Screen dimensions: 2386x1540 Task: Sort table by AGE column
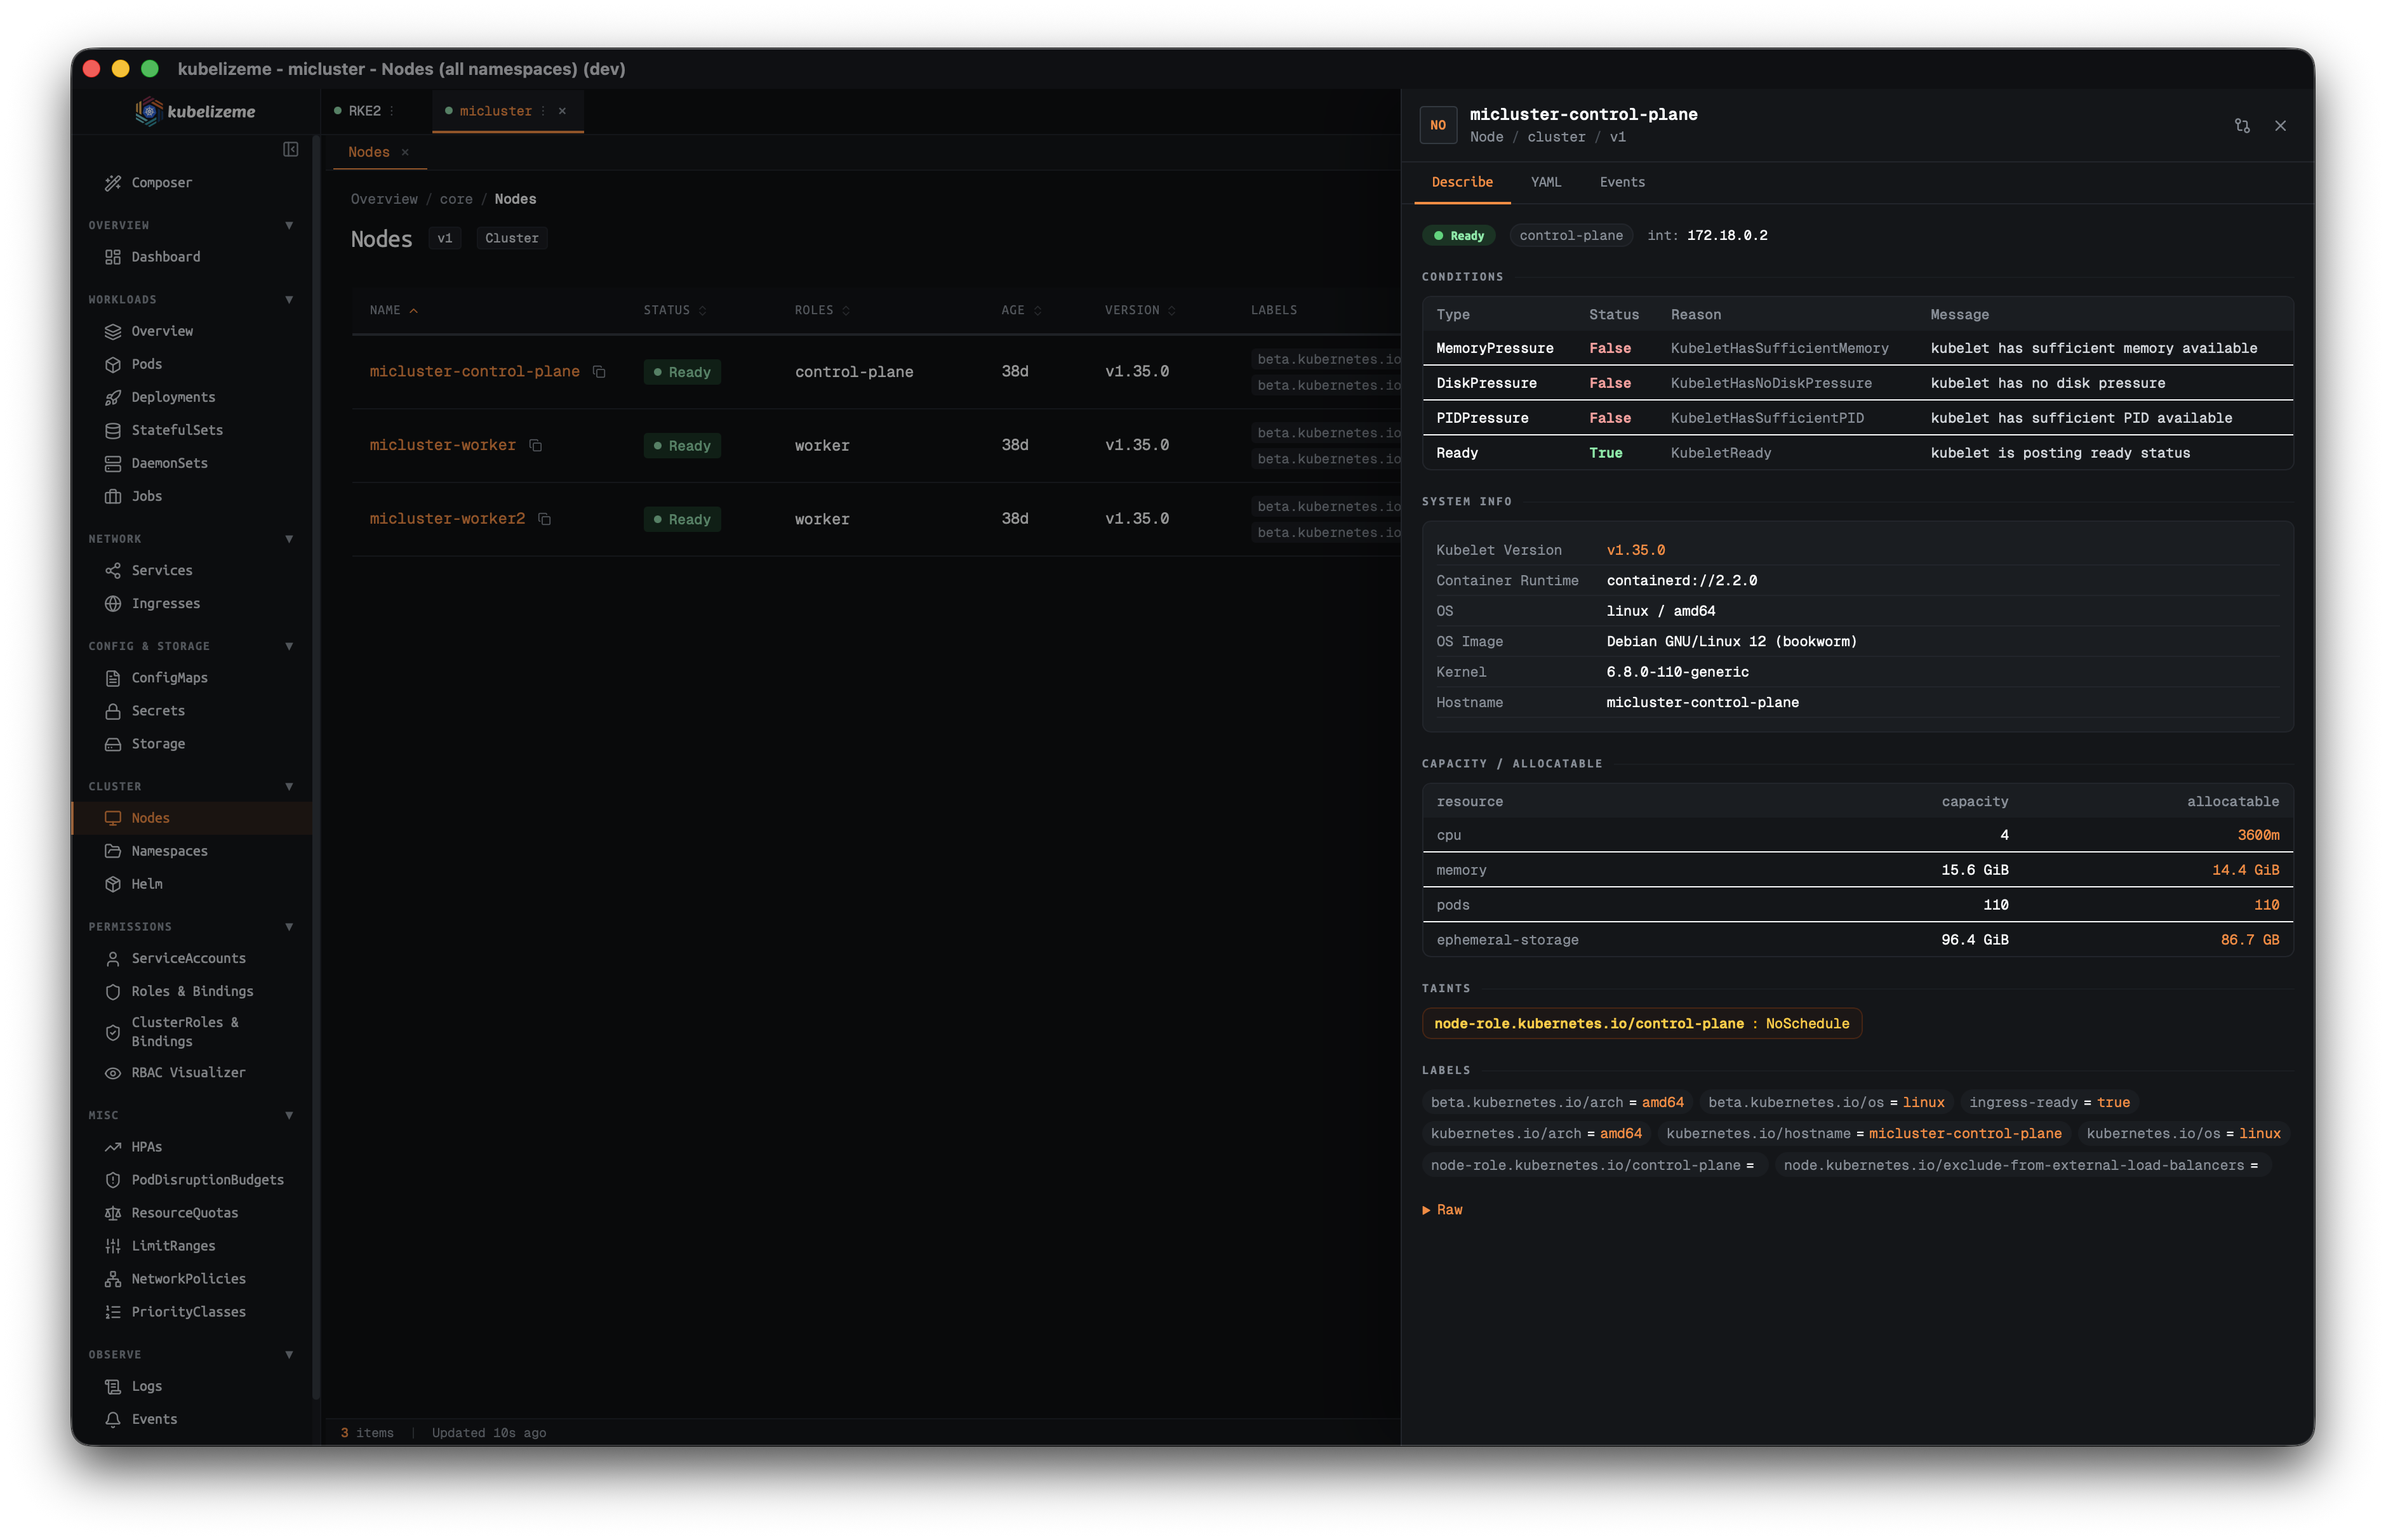point(1021,310)
